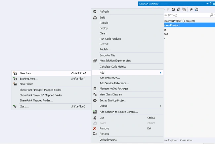
Task: Click the Manage NuGet Packages icon
Action: point(95,89)
